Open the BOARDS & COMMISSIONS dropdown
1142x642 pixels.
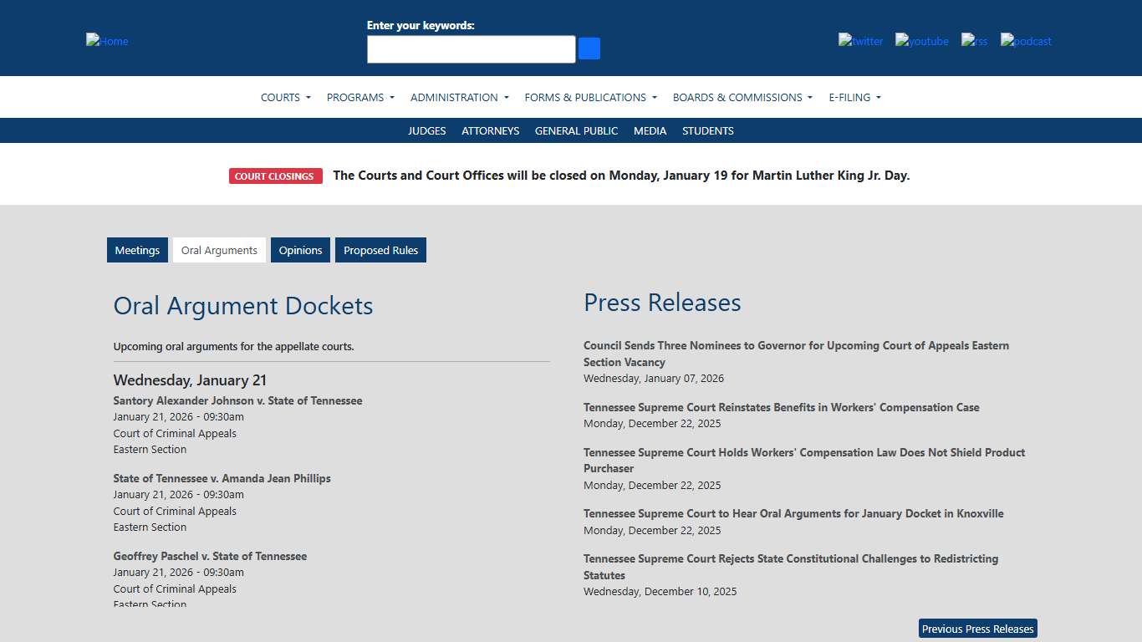(741, 97)
